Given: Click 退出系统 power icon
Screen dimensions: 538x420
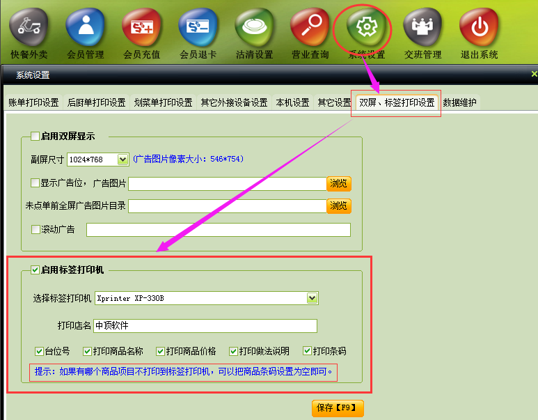Looking at the screenshot, I should click(x=480, y=27).
